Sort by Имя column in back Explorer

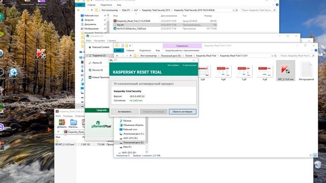click(x=116, y=16)
